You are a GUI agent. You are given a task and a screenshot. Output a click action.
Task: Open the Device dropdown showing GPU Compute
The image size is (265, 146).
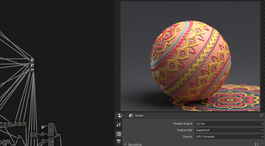229,137
